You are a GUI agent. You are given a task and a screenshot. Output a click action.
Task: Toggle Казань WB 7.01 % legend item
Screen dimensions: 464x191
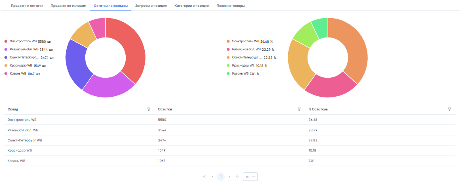coord(243,74)
